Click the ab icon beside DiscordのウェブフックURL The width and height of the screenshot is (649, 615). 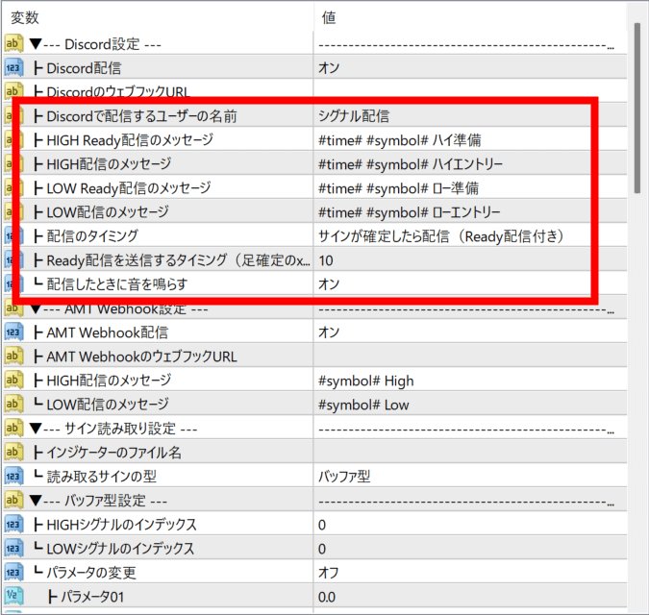pyautogui.click(x=13, y=91)
